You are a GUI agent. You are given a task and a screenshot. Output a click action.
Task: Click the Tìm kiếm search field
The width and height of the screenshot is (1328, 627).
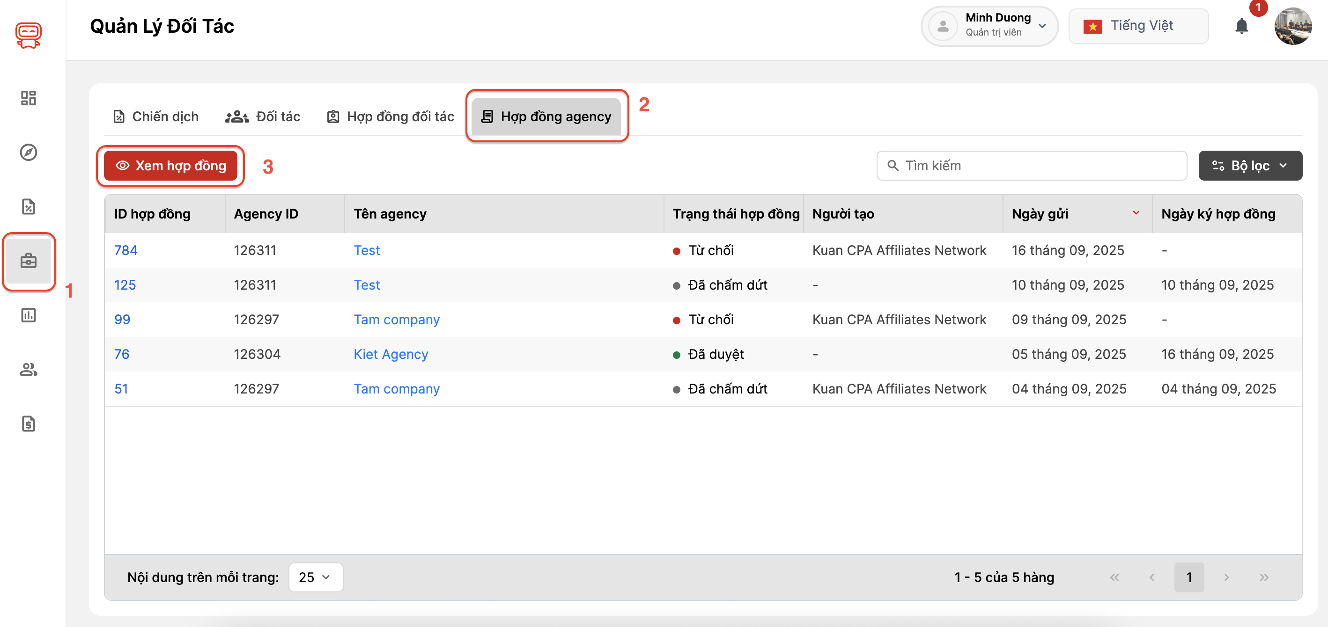coord(1031,166)
